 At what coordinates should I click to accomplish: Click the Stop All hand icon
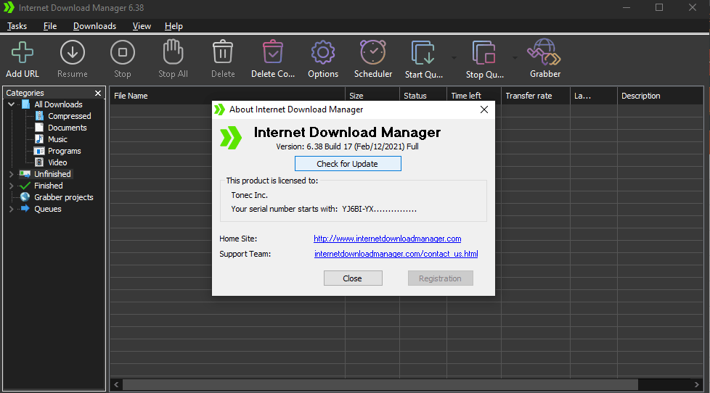pyautogui.click(x=173, y=51)
